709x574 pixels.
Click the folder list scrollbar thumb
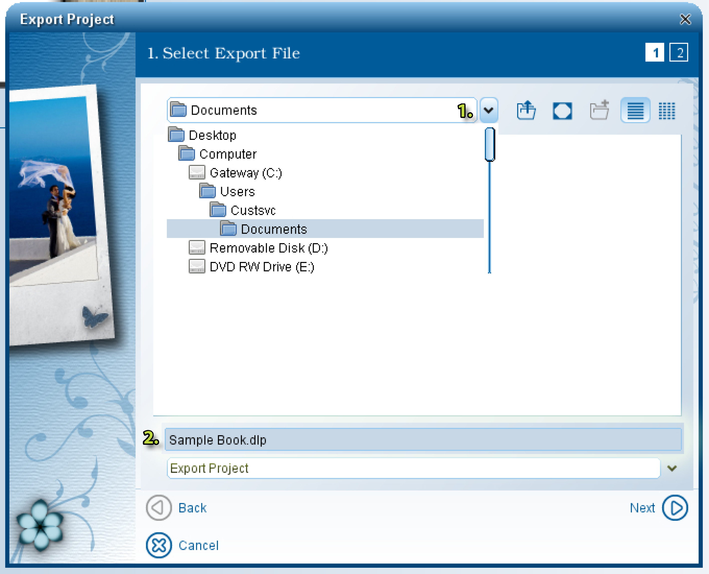pos(490,145)
